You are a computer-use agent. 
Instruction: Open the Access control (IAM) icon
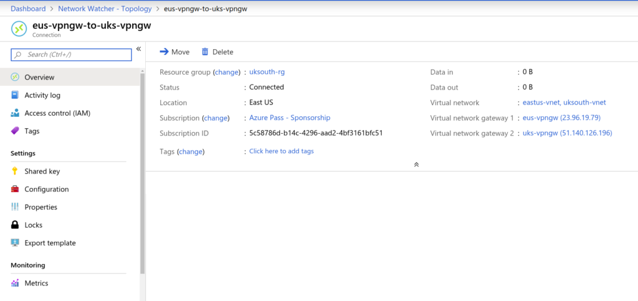15,113
